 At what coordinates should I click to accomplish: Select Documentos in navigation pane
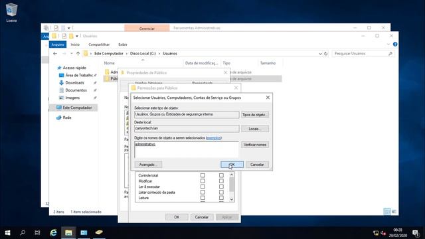76,90
